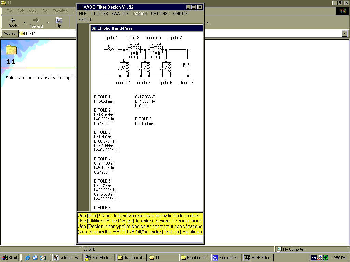350x262 pixels.
Task: Open the ANALYZE menu
Action: point(120,14)
